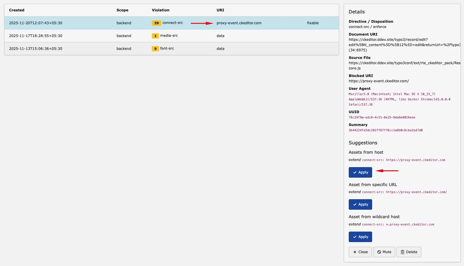Click the UUID value 76c29f9a-edc8...
Viewport: 464px width, 266px height.
[382, 118]
